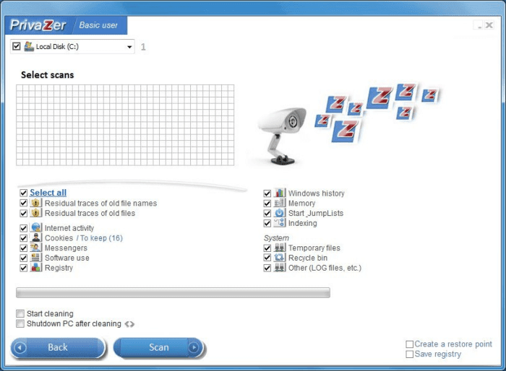Click the Start JumpLists label
The height and width of the screenshot is (371, 506).
click(316, 213)
